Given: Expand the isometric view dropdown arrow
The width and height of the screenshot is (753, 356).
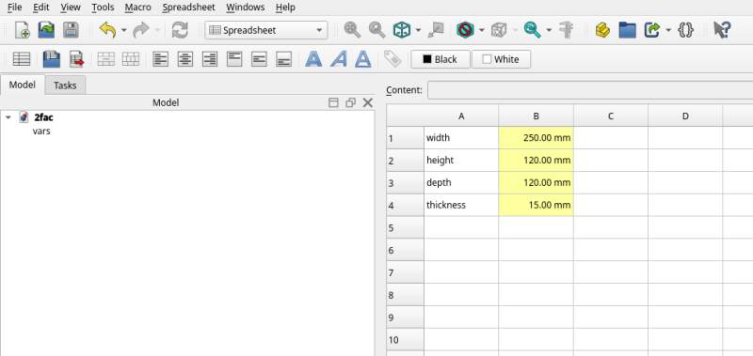Looking at the screenshot, I should click(418, 30).
